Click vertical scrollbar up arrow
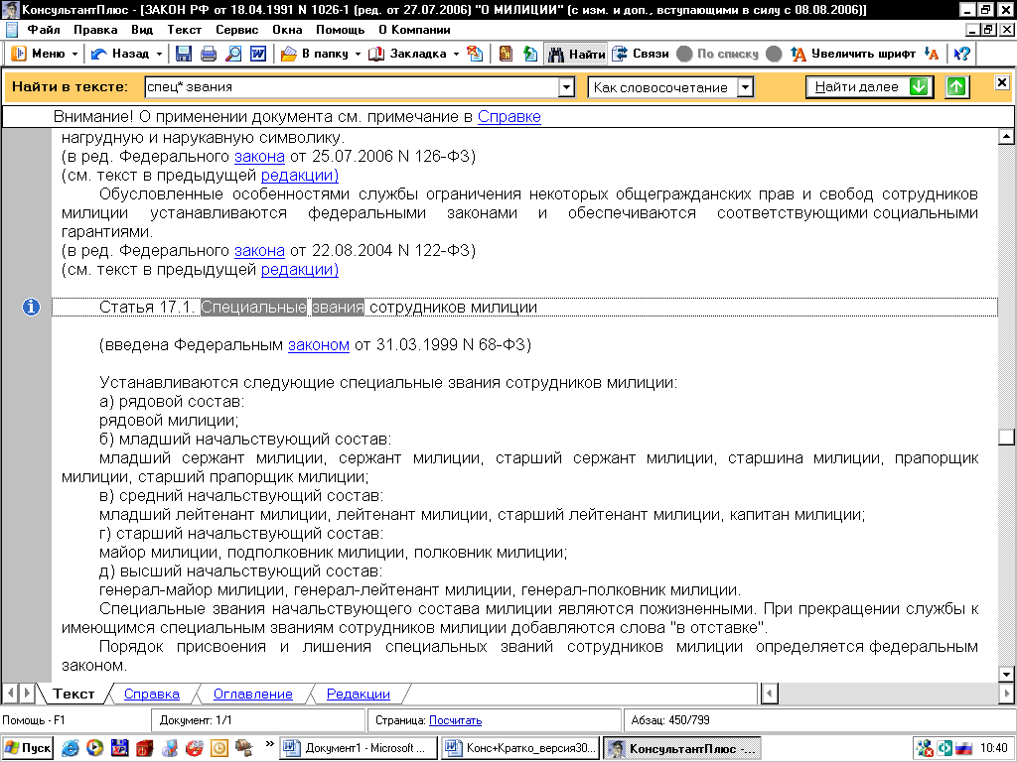 point(1006,137)
